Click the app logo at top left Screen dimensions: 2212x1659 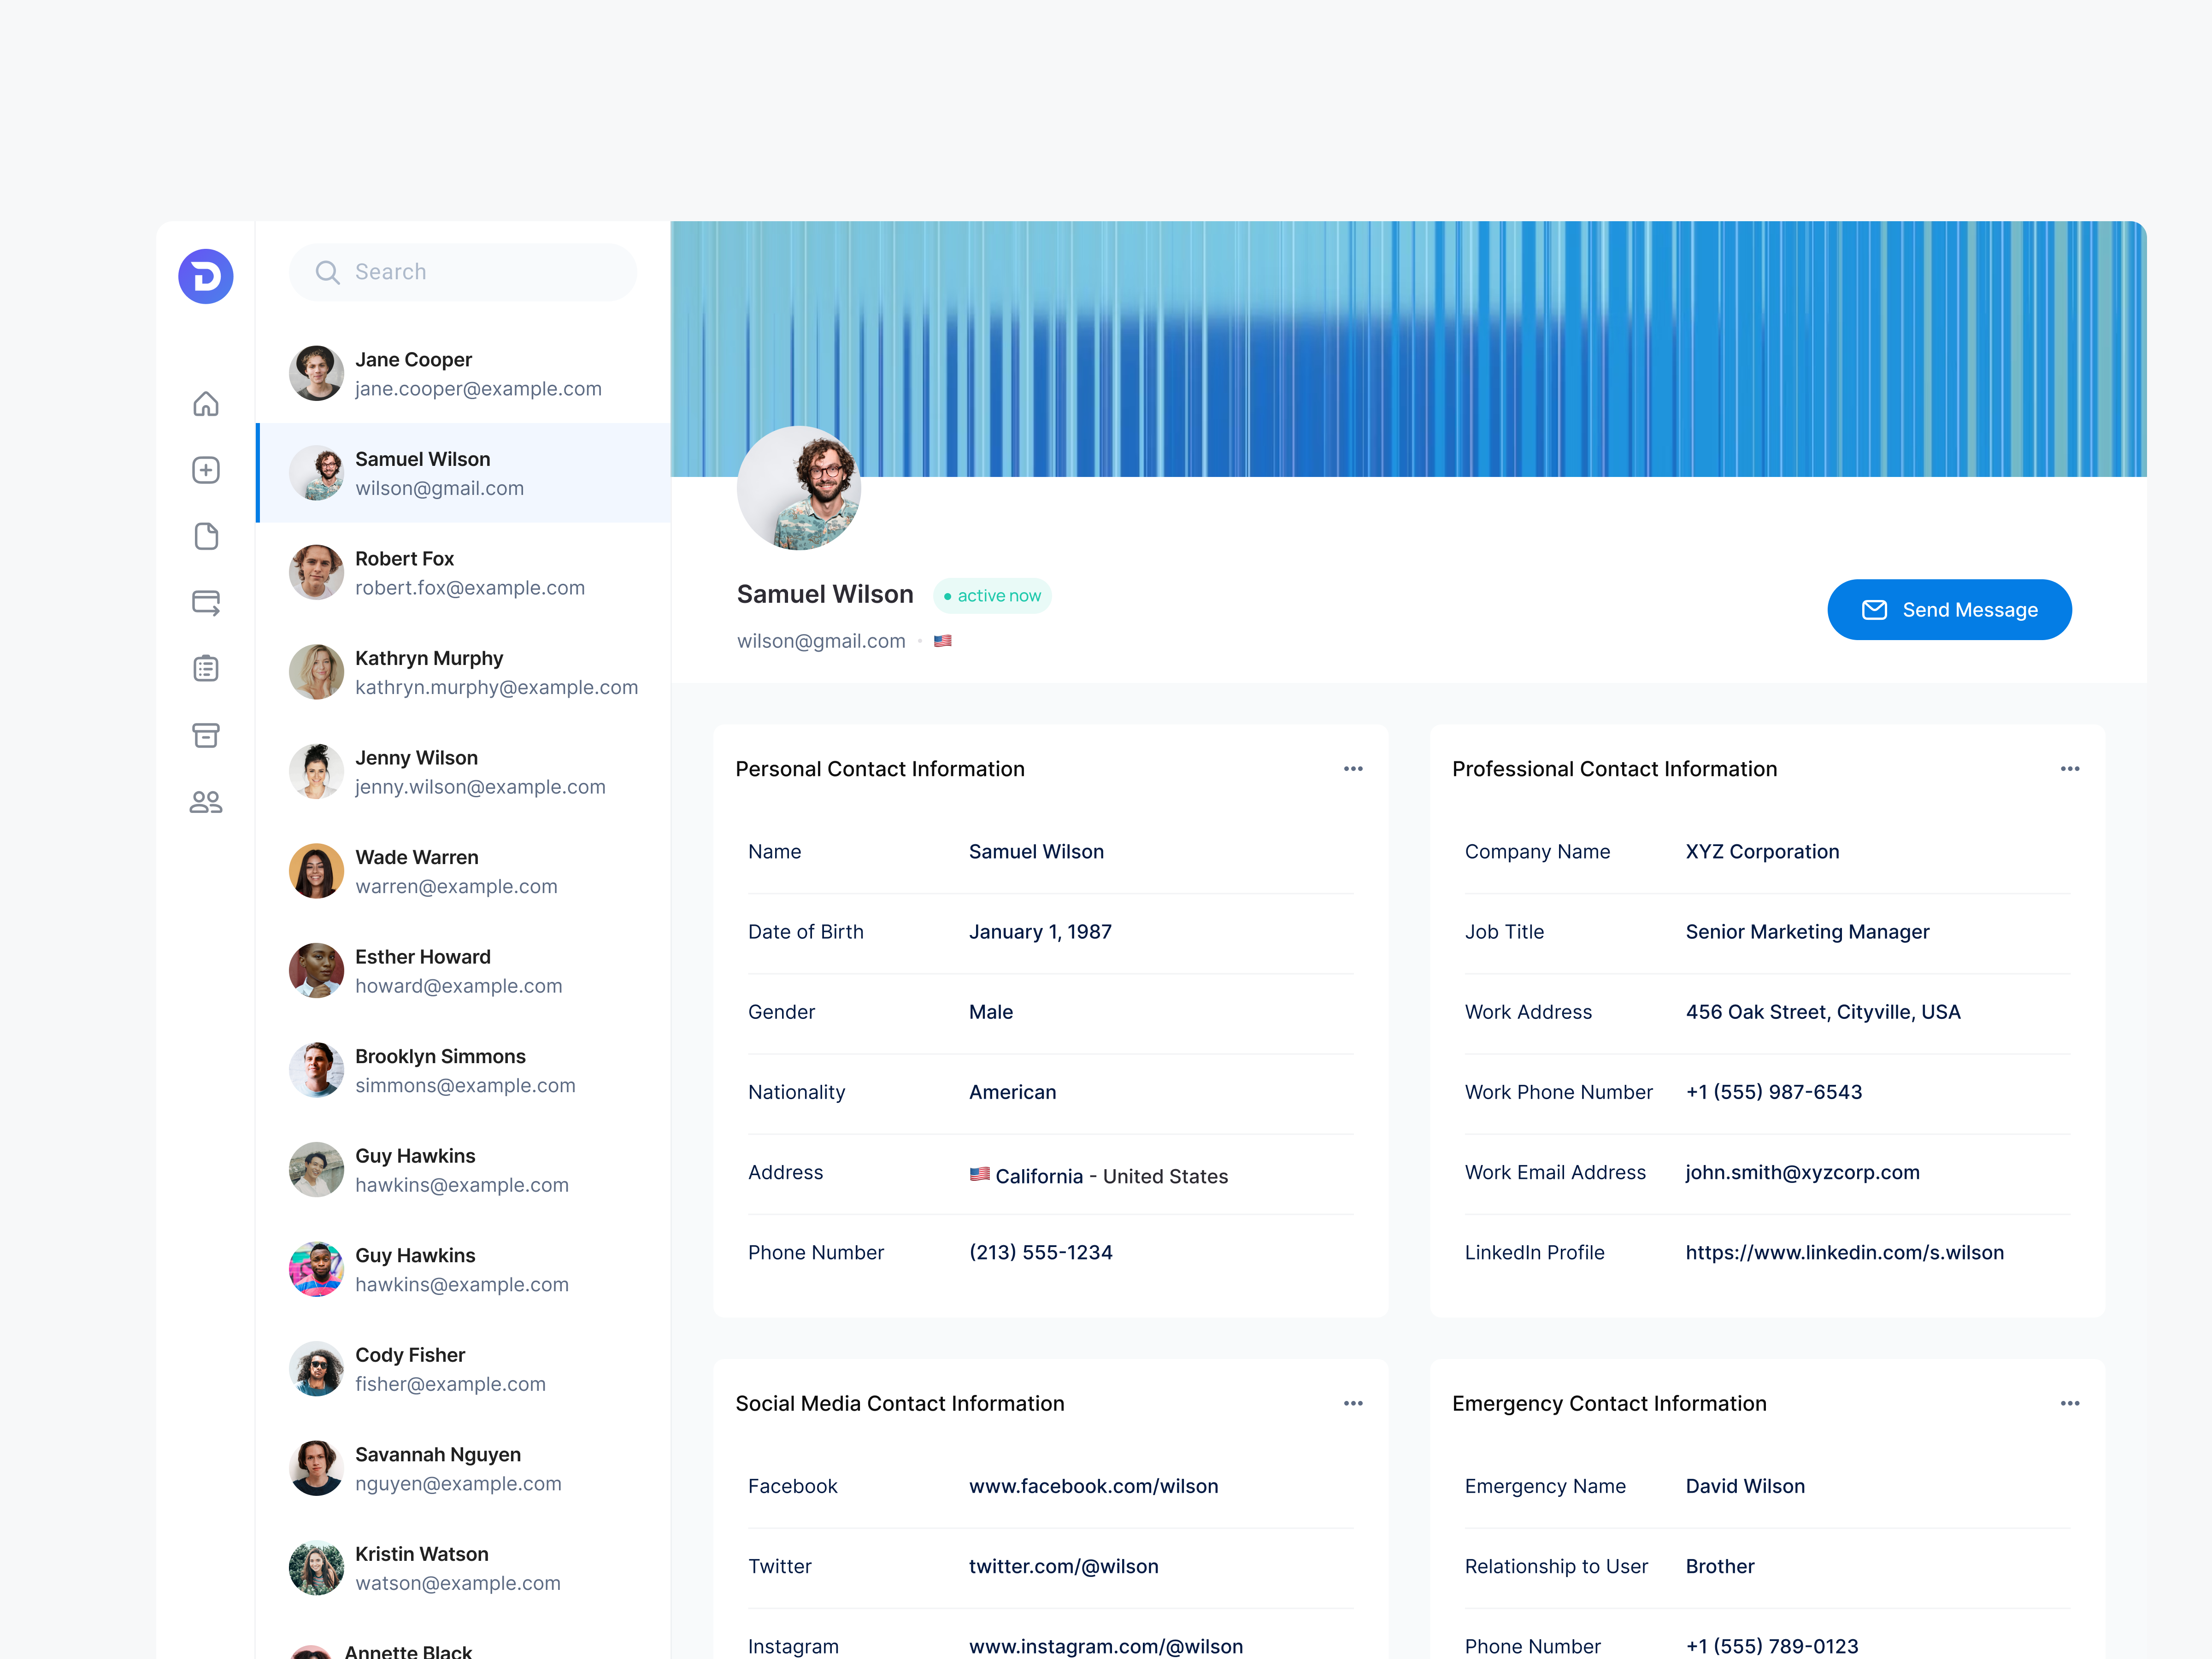tap(205, 276)
